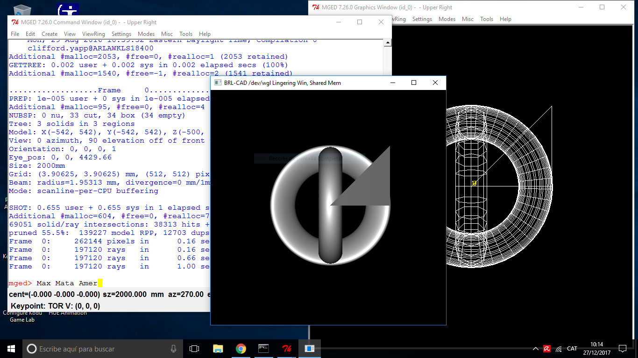
Task: Open Command Prompt from taskbar
Action: (263, 349)
